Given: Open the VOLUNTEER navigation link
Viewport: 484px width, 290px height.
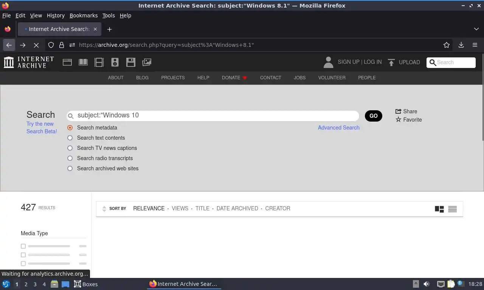Looking at the screenshot, I should tap(332, 78).
